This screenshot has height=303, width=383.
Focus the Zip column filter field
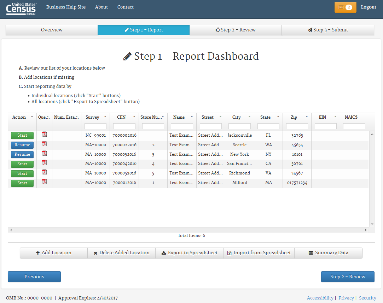[x=297, y=126]
